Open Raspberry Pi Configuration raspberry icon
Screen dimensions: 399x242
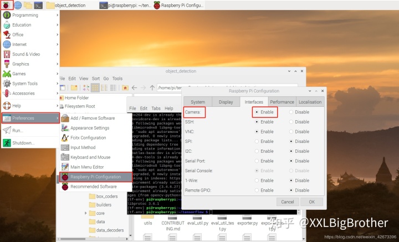(x=65, y=177)
